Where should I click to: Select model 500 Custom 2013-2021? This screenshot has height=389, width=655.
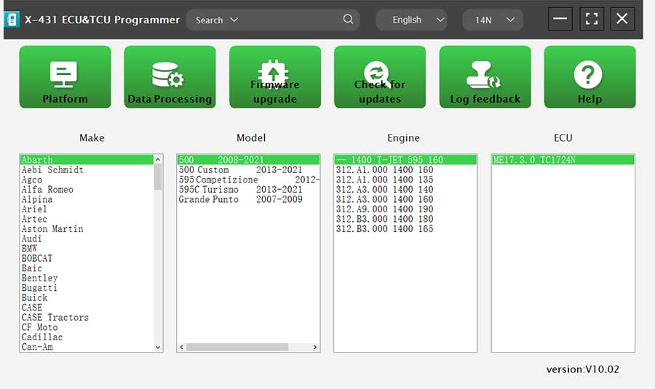249,170
